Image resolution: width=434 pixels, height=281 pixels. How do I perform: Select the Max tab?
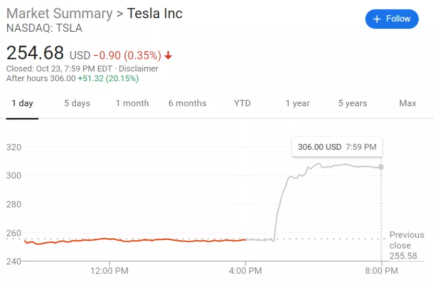point(408,103)
